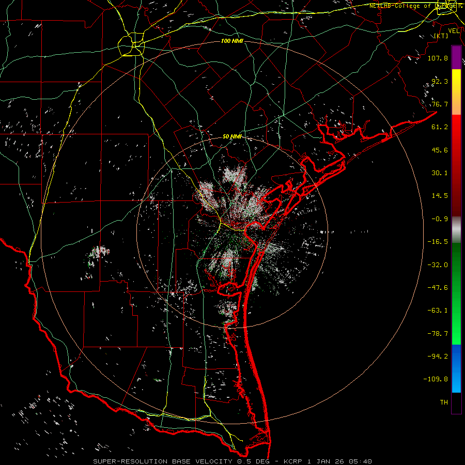The image size is (465, 465).
Task: Click the 50 NMI range ring label
Action: coord(232,137)
